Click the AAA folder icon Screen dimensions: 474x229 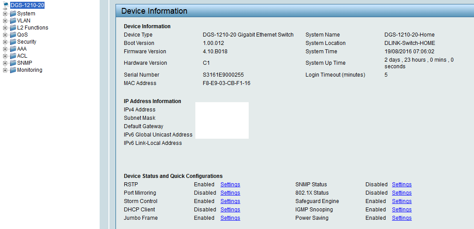click(13, 49)
